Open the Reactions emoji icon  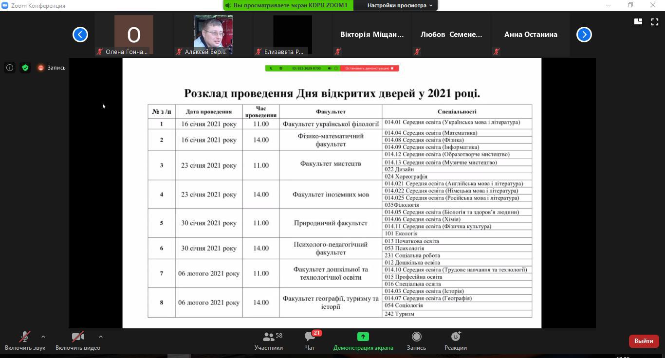tap(456, 337)
